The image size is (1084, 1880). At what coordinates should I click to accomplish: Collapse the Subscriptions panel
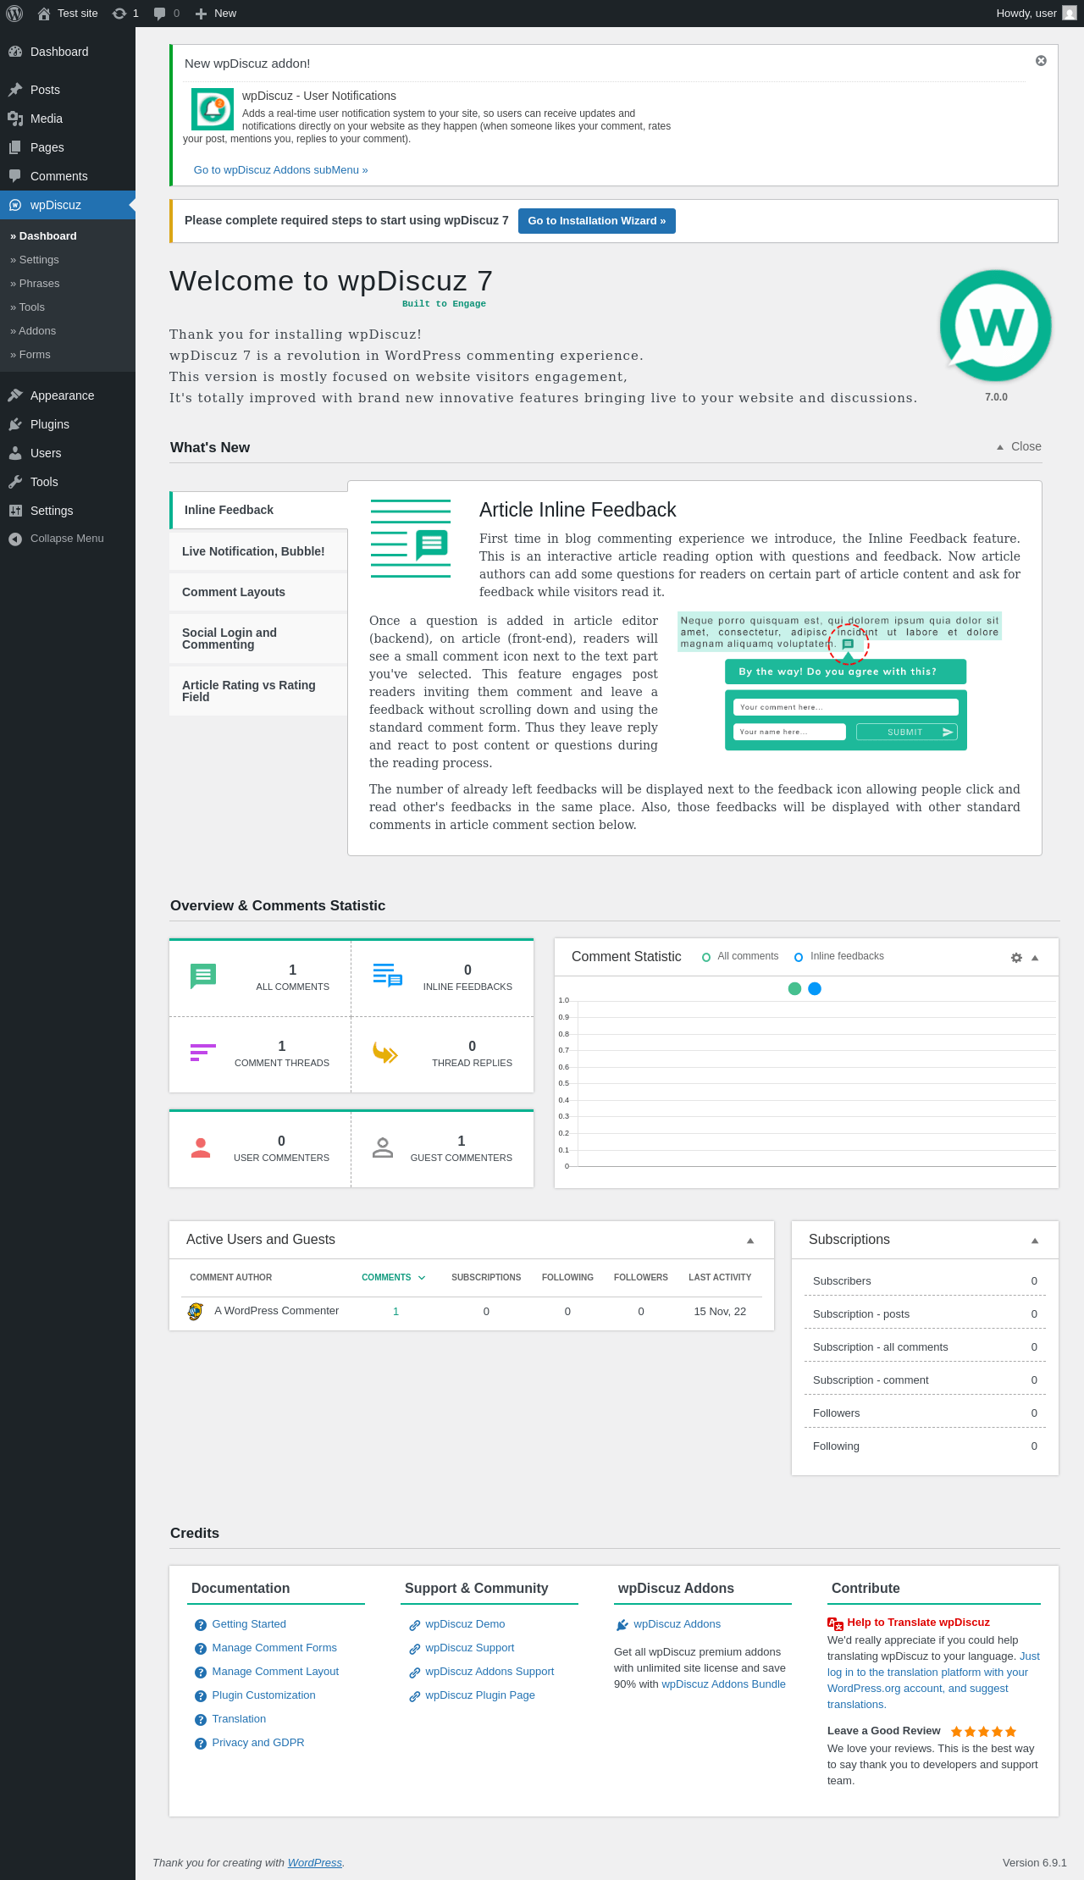1035,1241
